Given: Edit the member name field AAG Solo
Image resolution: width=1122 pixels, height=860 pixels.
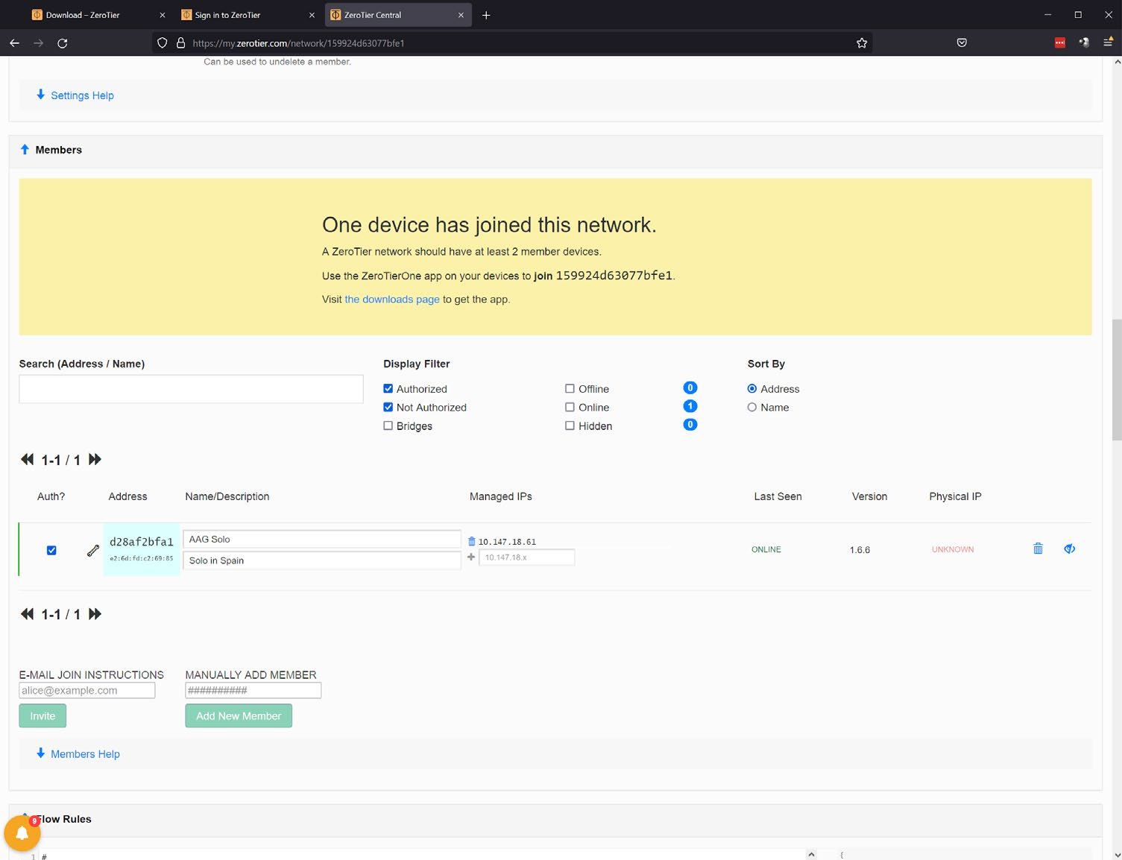Looking at the screenshot, I should (x=322, y=539).
